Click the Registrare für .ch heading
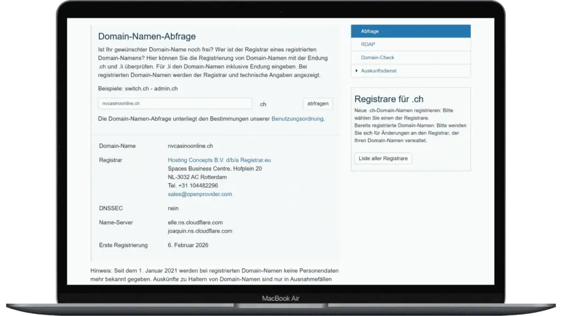This screenshot has width=562, height=316. pyautogui.click(x=389, y=99)
